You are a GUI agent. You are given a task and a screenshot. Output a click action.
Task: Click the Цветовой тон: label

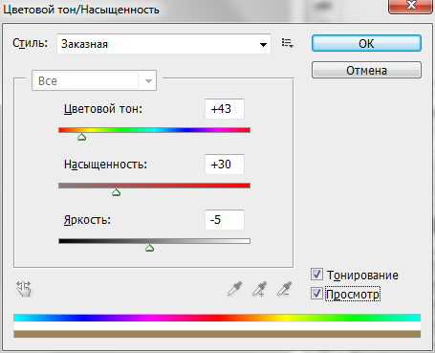pyautogui.click(x=103, y=109)
